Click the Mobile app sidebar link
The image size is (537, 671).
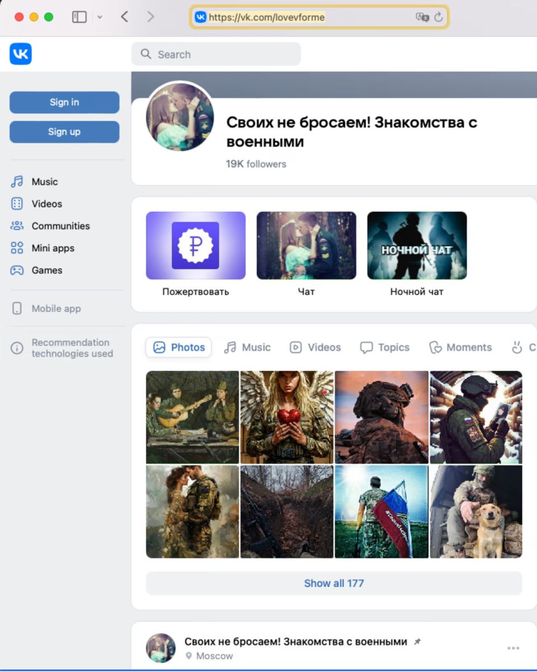[56, 309]
